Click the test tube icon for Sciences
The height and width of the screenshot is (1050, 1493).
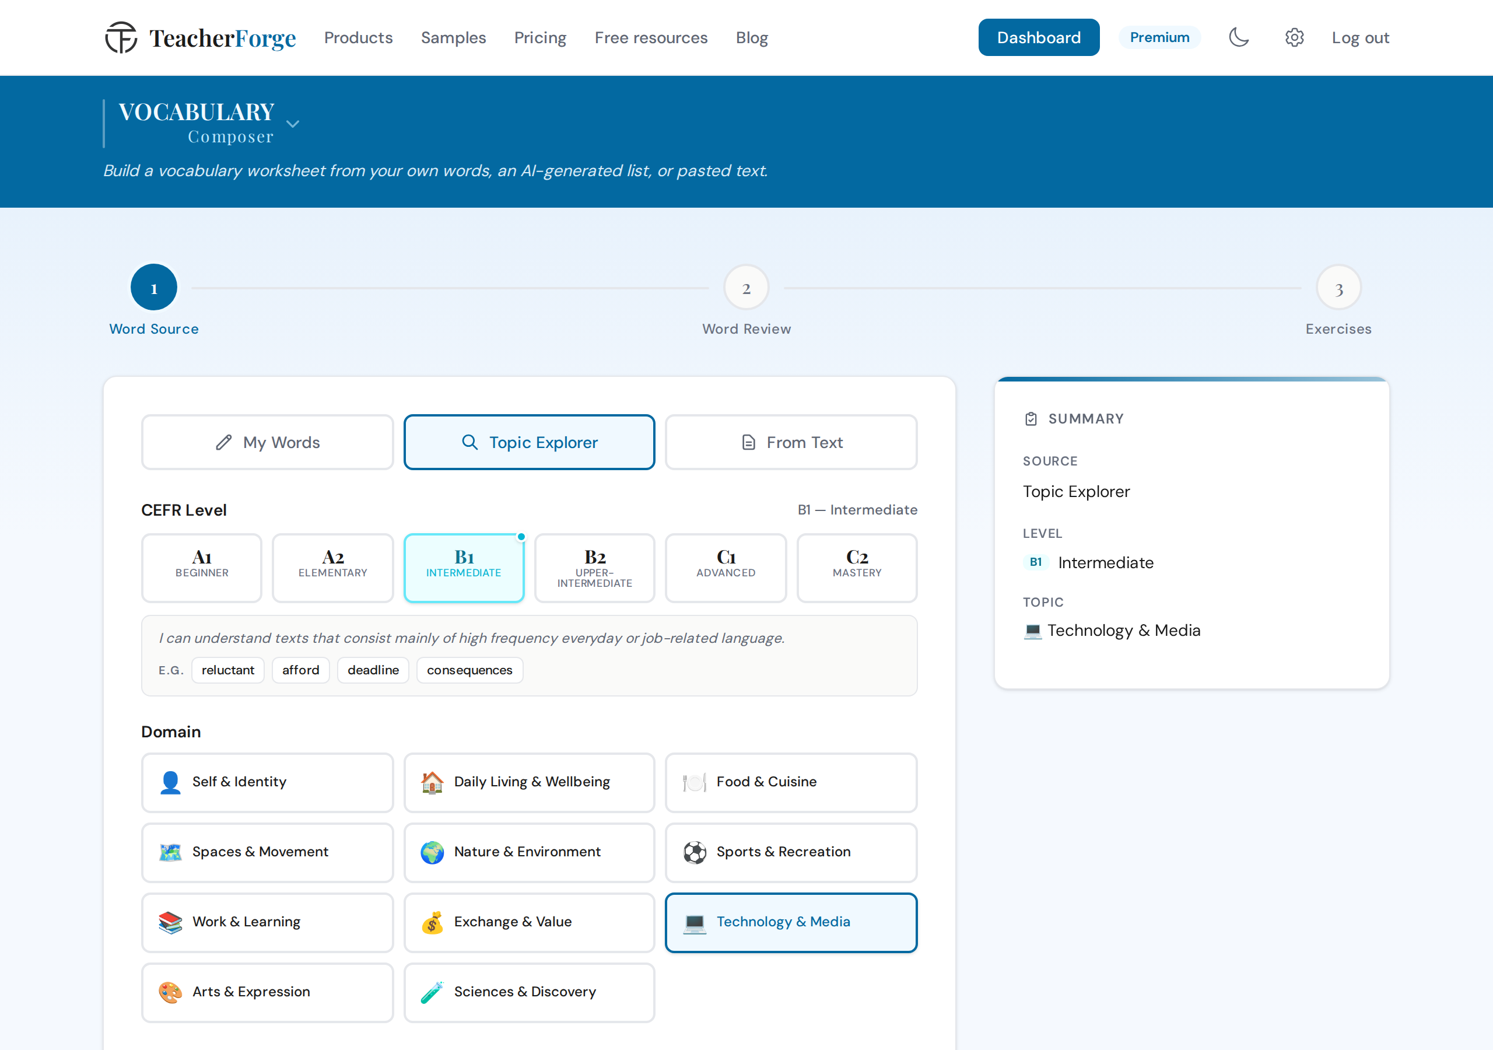pos(432,992)
